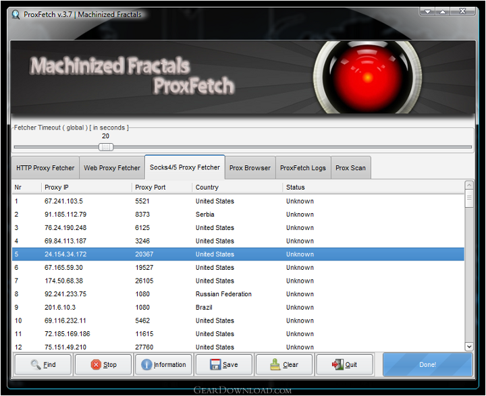
Task: Select proxy IP 75.151.49.210
Action: click(x=65, y=347)
